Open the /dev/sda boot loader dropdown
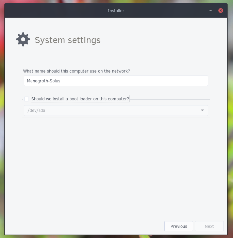The image size is (233, 238). 116,111
